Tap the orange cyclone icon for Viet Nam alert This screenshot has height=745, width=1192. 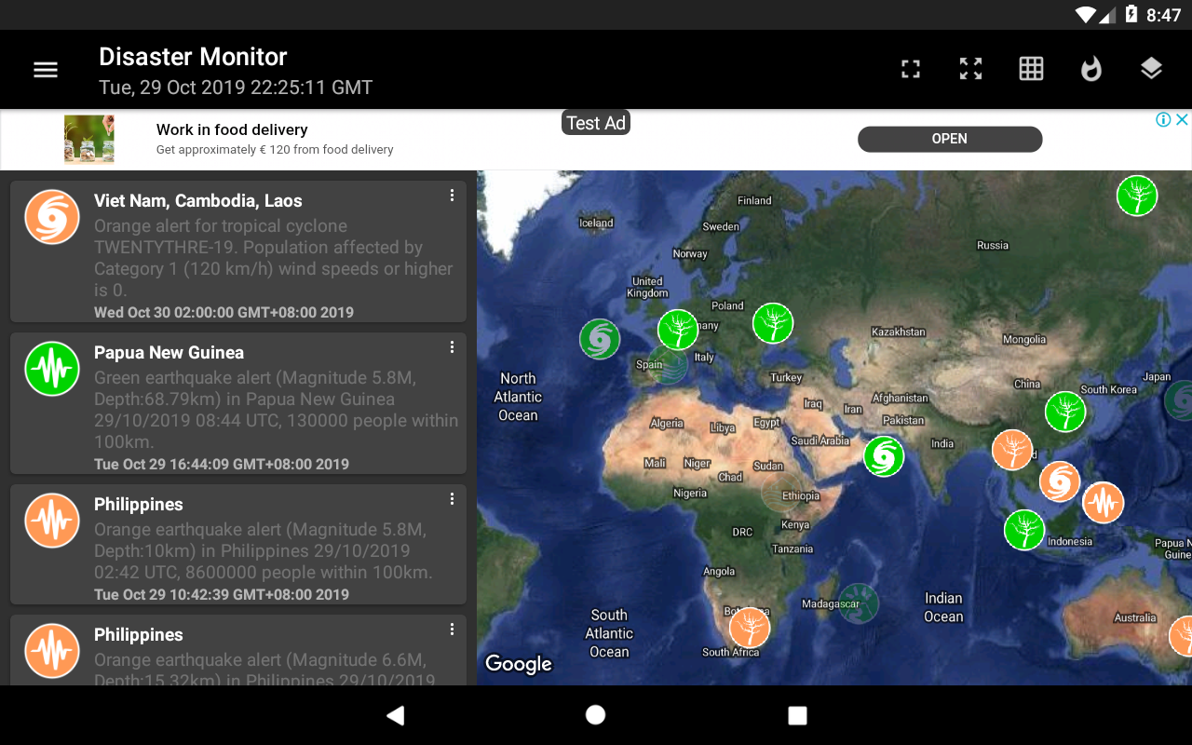click(x=52, y=217)
